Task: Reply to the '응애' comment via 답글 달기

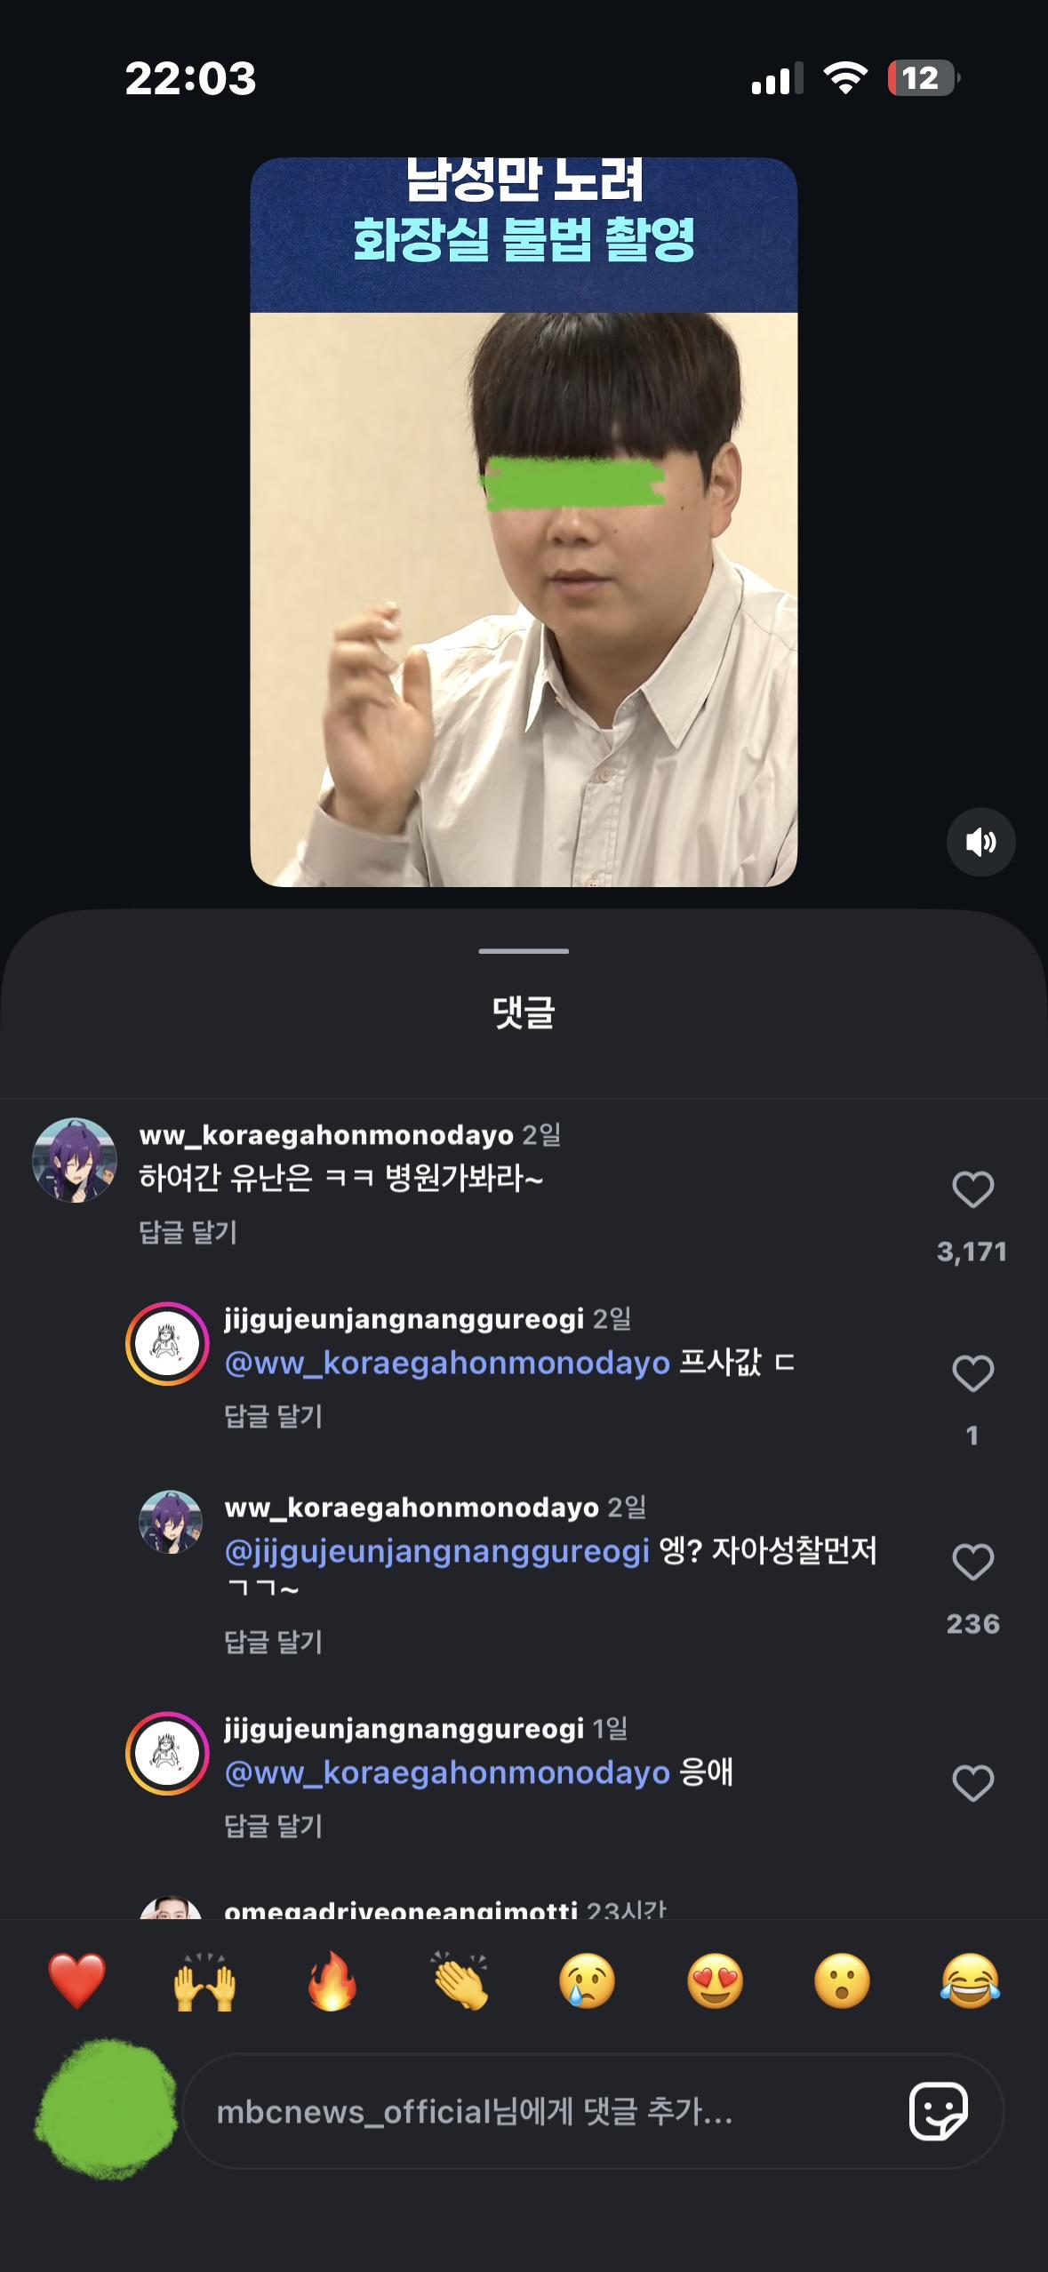Action: [273, 1826]
